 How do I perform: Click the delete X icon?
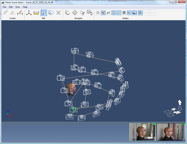coord(58,13)
